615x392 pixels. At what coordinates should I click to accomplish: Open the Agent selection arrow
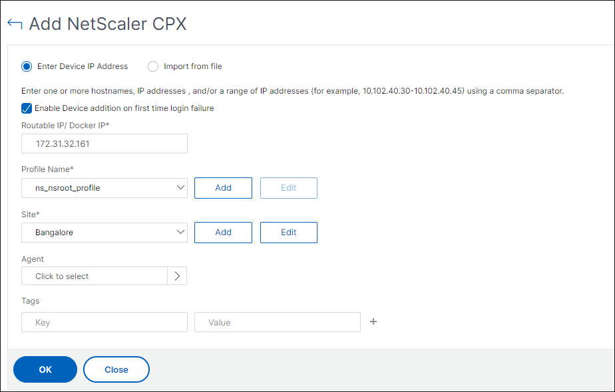click(177, 276)
